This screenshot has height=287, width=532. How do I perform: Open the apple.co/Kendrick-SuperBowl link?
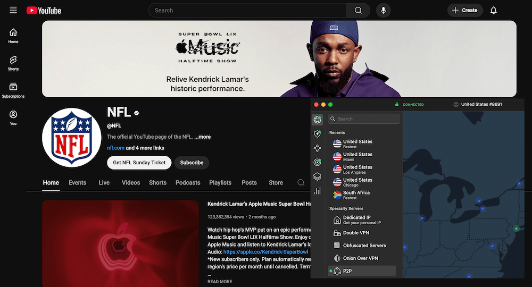(x=265, y=252)
